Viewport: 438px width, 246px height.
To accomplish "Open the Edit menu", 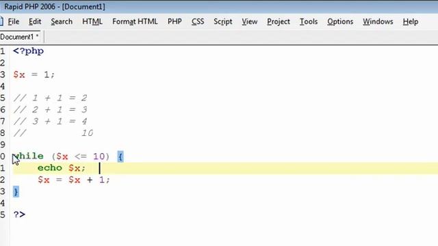I will tap(35, 22).
